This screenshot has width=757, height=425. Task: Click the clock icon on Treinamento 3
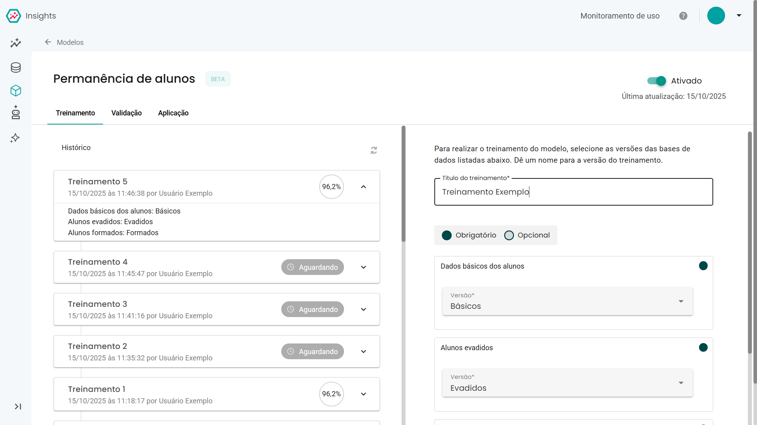pyautogui.click(x=291, y=309)
